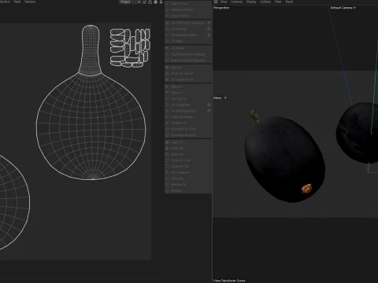Open the viewport Panel menu
Viewport: 378px width, 283px height.
289,2
